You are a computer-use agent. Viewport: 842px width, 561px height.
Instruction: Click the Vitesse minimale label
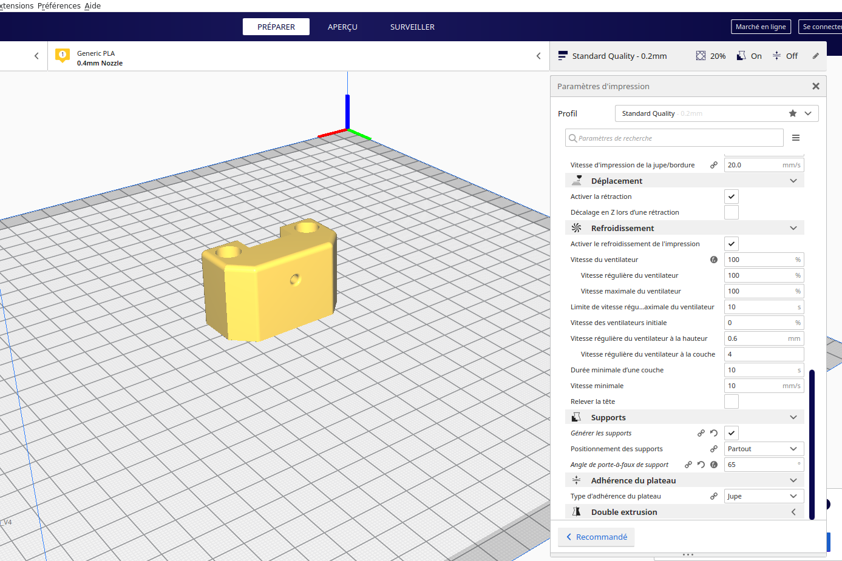click(x=597, y=386)
